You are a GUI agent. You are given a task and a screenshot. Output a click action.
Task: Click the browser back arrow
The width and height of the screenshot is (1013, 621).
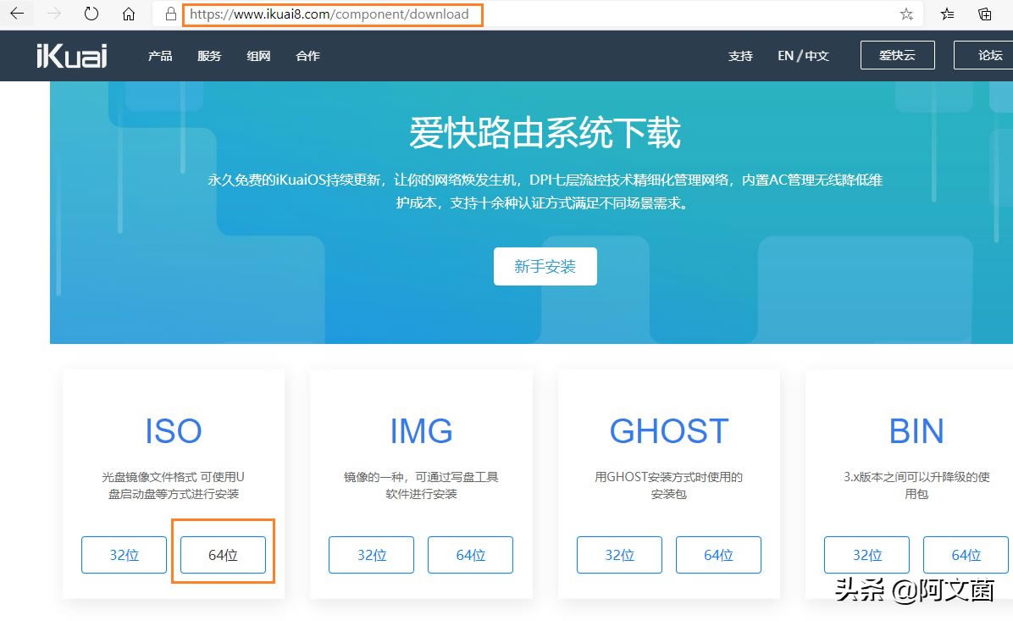(18, 14)
